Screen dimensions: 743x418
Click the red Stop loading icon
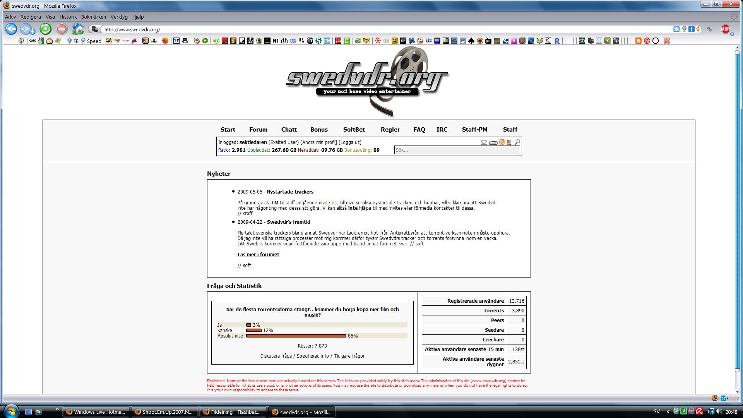click(x=62, y=29)
